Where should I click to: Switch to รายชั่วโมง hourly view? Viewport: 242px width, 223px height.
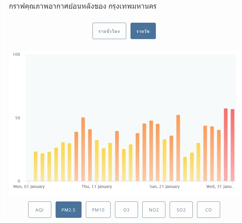(109, 31)
